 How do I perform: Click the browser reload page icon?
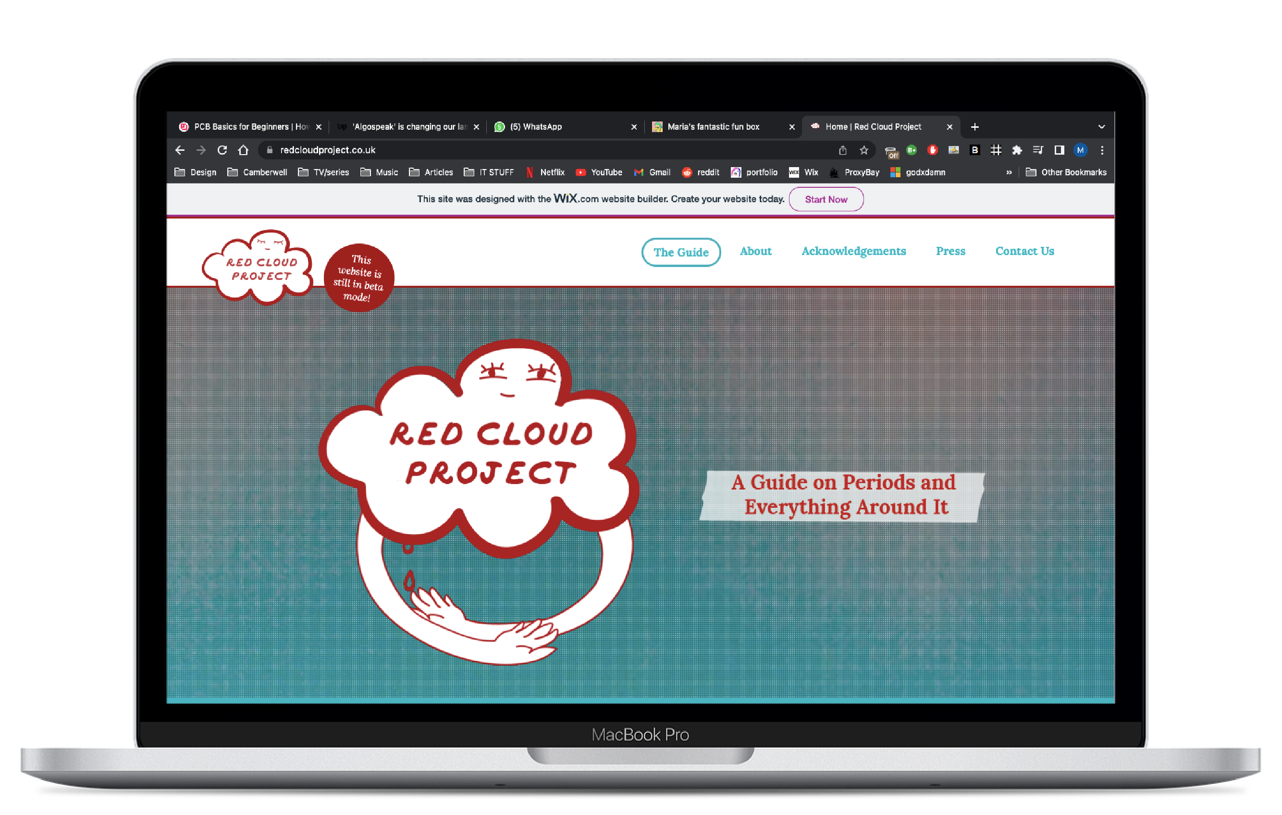pyautogui.click(x=222, y=150)
